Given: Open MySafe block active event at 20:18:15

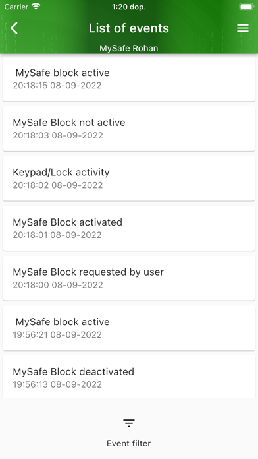Looking at the screenshot, I should [x=129, y=78].
